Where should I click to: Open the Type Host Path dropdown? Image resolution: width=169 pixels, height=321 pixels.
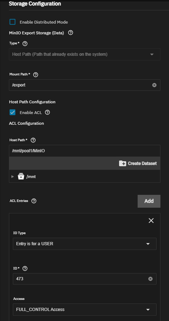tap(84, 54)
